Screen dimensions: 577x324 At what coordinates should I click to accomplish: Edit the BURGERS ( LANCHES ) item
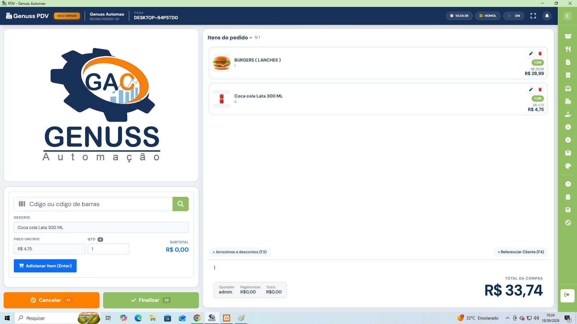531,54
